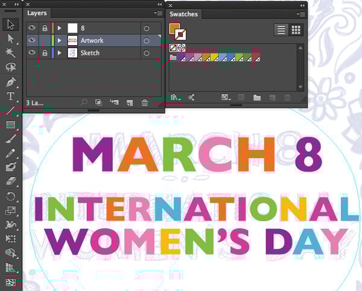The height and width of the screenshot is (291, 362).
Task: Open Swatch Libraries menu icon
Action: [x=176, y=97]
